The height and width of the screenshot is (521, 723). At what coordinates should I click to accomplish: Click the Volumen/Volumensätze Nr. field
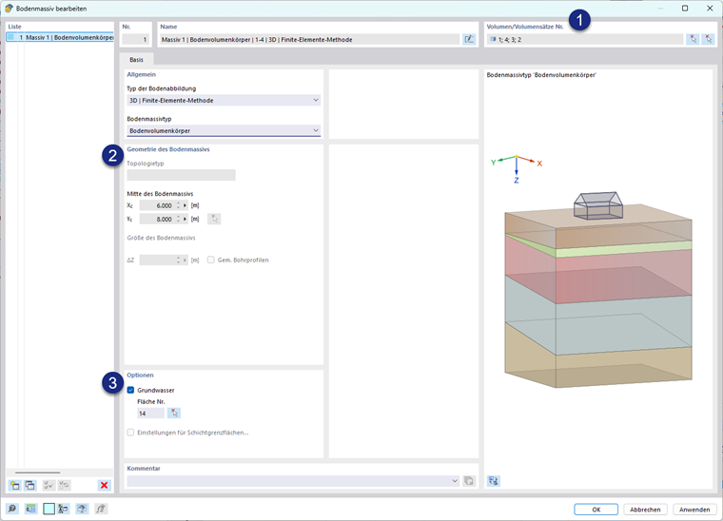(x=585, y=39)
